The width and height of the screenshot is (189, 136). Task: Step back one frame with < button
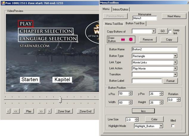pyautogui.click(x=8, y=111)
